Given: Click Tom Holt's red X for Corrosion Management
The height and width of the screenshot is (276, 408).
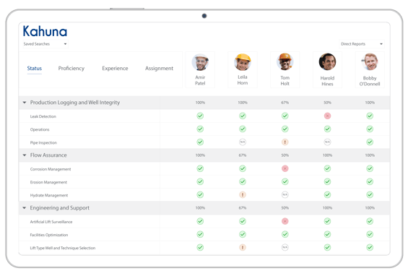Looking at the screenshot, I should click(x=285, y=168).
